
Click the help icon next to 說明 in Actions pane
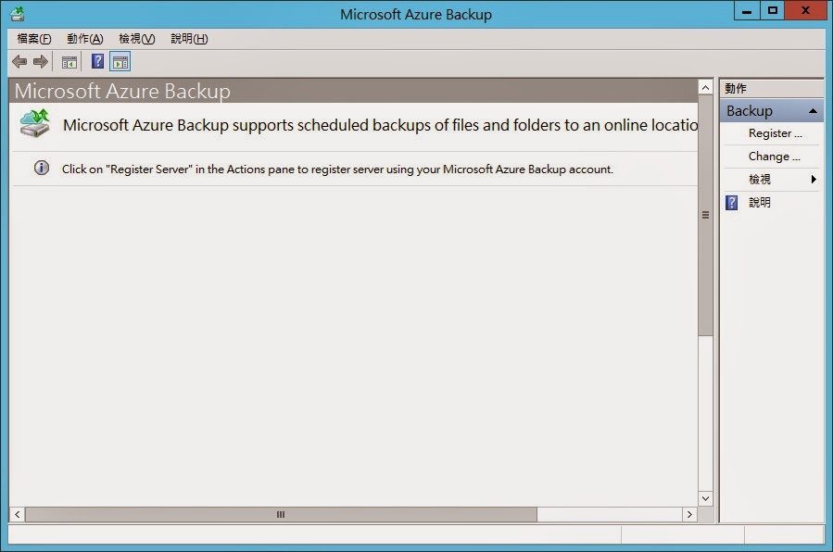click(732, 202)
